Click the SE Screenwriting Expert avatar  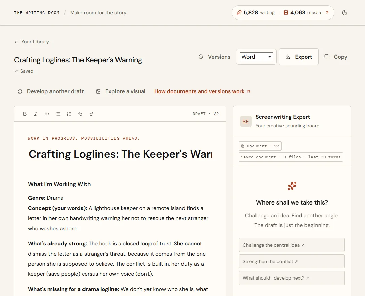tap(246, 121)
